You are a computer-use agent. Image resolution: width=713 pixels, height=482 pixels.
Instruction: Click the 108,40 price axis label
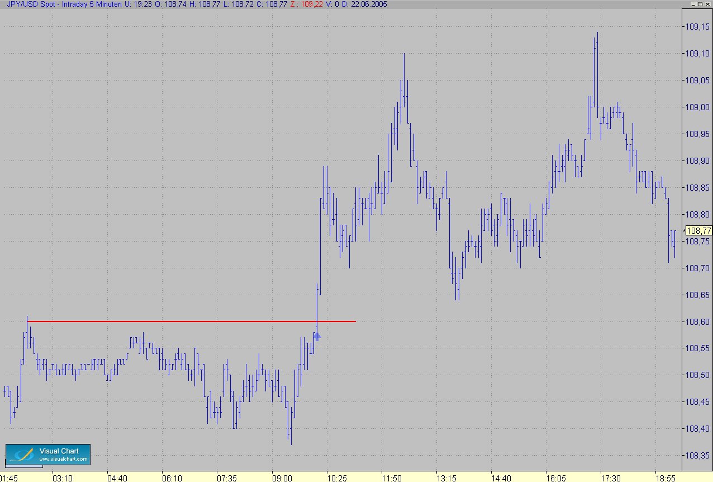[697, 428]
